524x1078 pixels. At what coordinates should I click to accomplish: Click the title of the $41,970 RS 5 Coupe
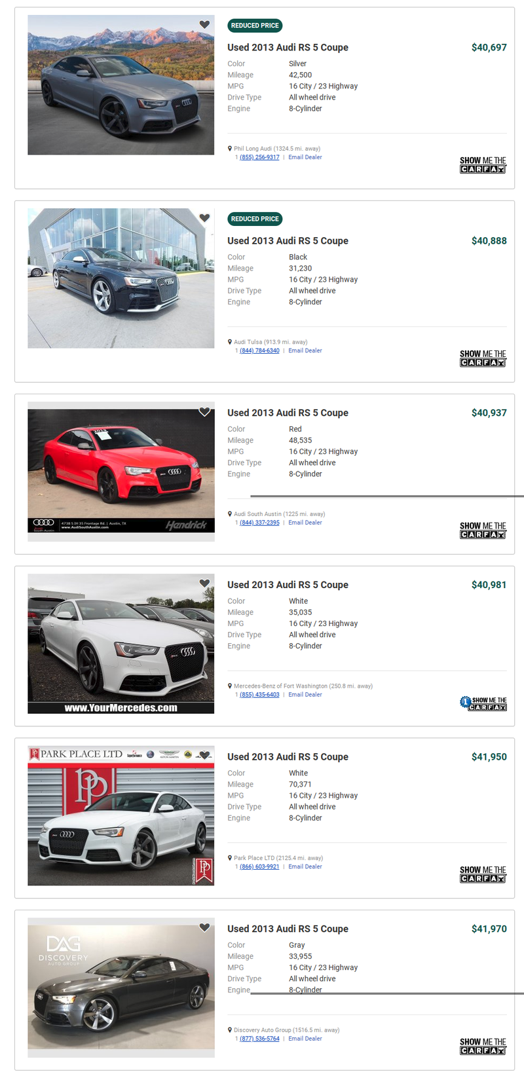288,929
